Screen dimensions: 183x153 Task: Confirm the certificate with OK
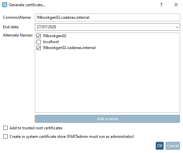[160, 146]
